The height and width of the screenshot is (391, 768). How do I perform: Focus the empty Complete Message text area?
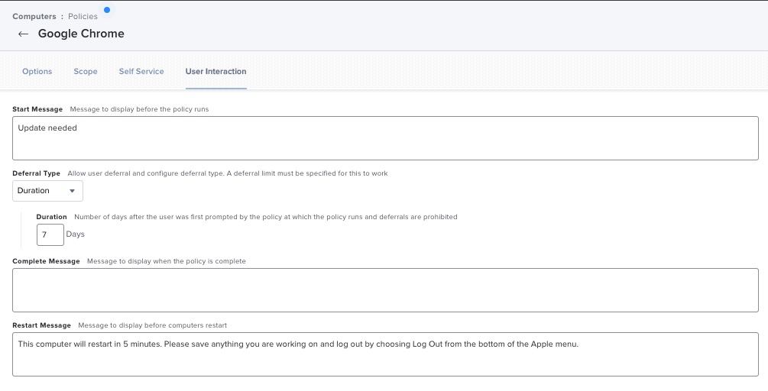385,290
